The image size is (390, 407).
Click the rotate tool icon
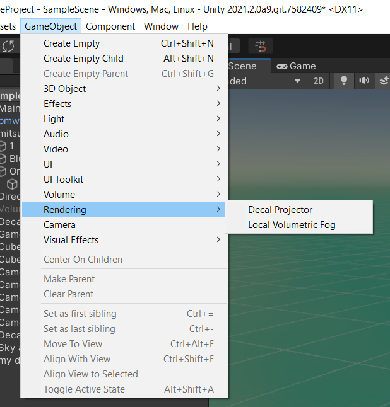point(8,46)
